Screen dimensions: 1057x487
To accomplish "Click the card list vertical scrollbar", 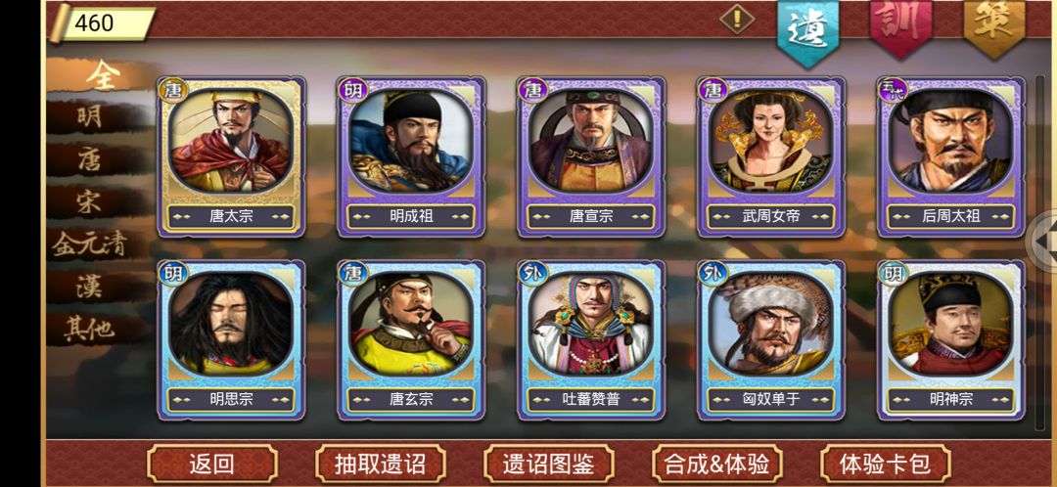I will click(1040, 252).
